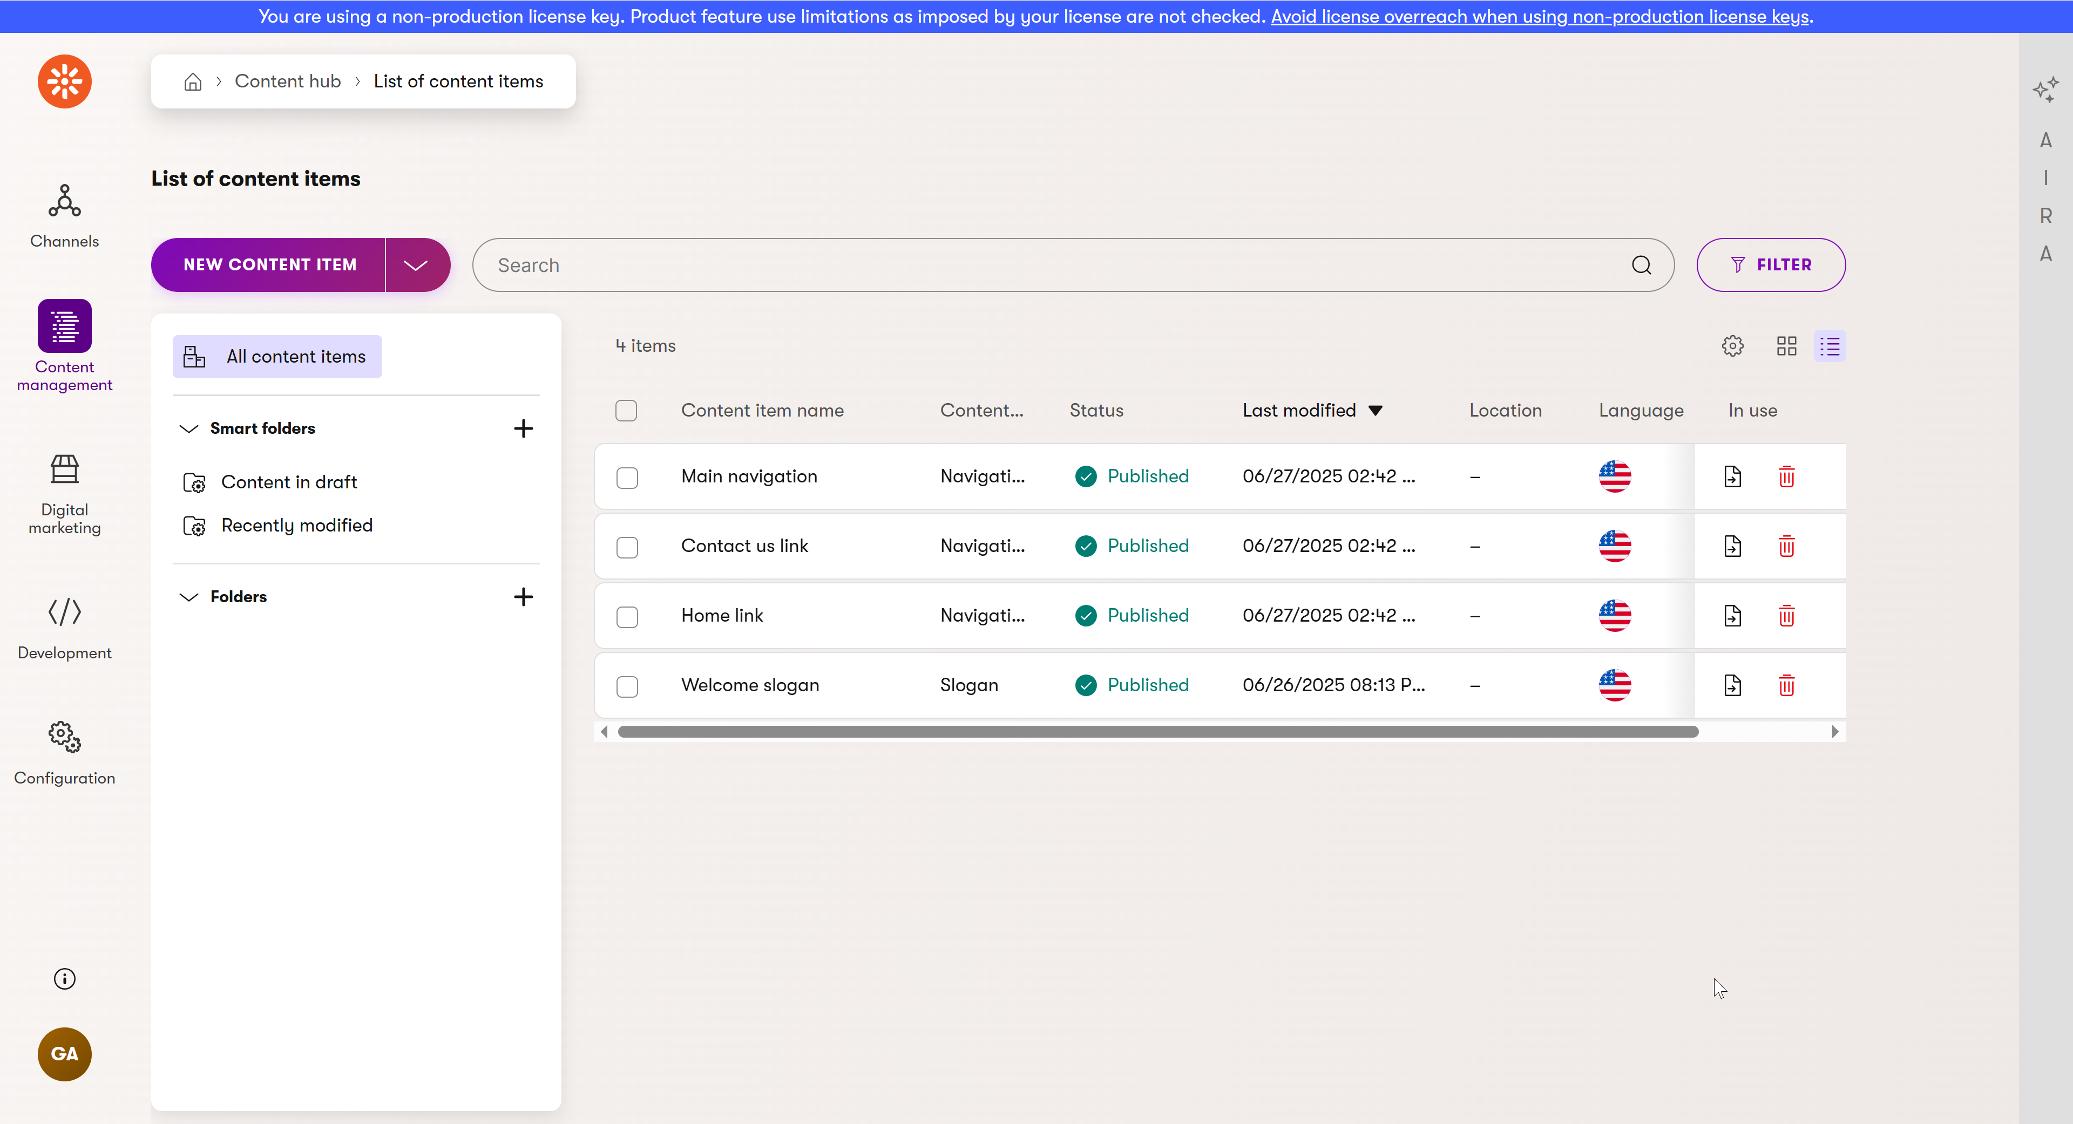
Task: Collapse the Folders section
Action: coord(188,596)
